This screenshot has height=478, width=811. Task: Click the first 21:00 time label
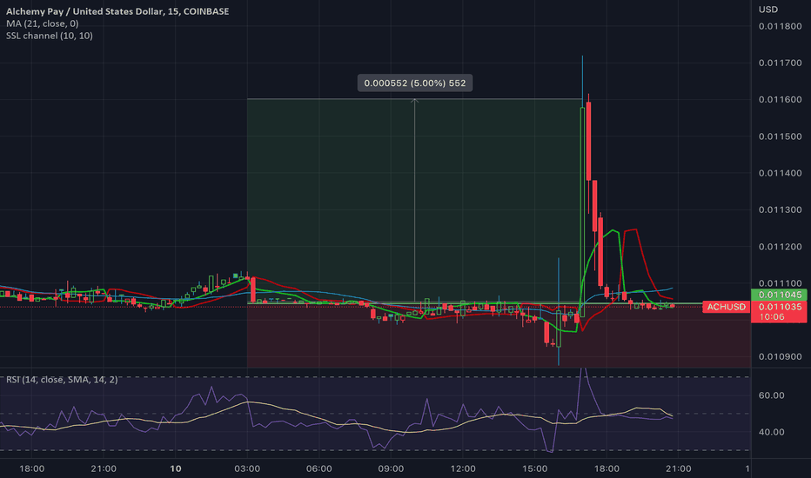104,468
